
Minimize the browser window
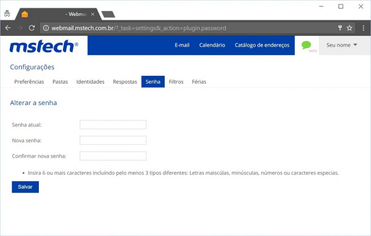pos(321,7)
